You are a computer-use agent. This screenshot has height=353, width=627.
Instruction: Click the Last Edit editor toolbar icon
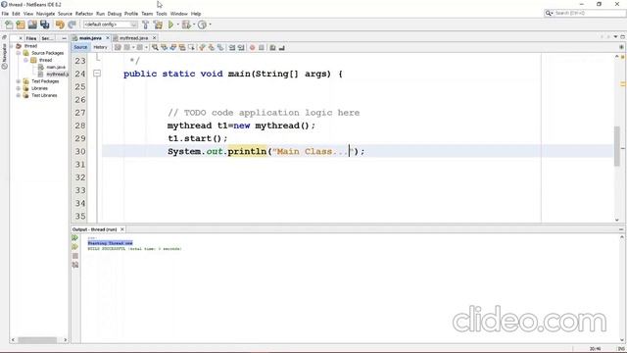[118, 48]
